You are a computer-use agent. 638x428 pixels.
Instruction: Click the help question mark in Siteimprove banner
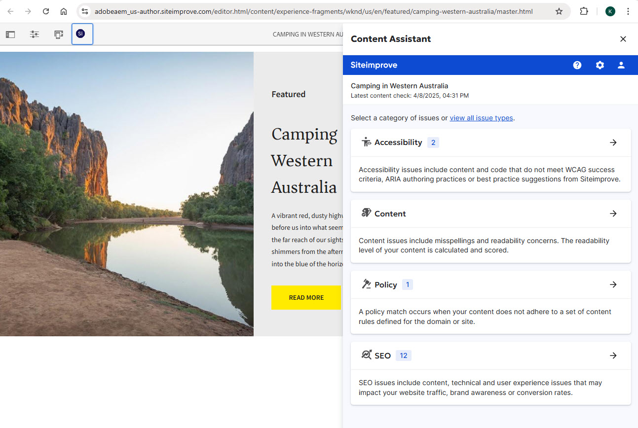click(x=577, y=65)
